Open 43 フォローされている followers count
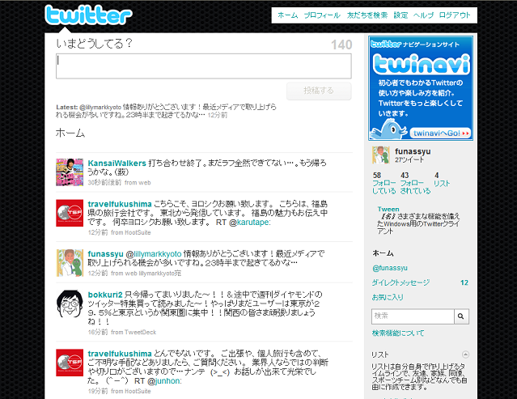 click(x=415, y=184)
